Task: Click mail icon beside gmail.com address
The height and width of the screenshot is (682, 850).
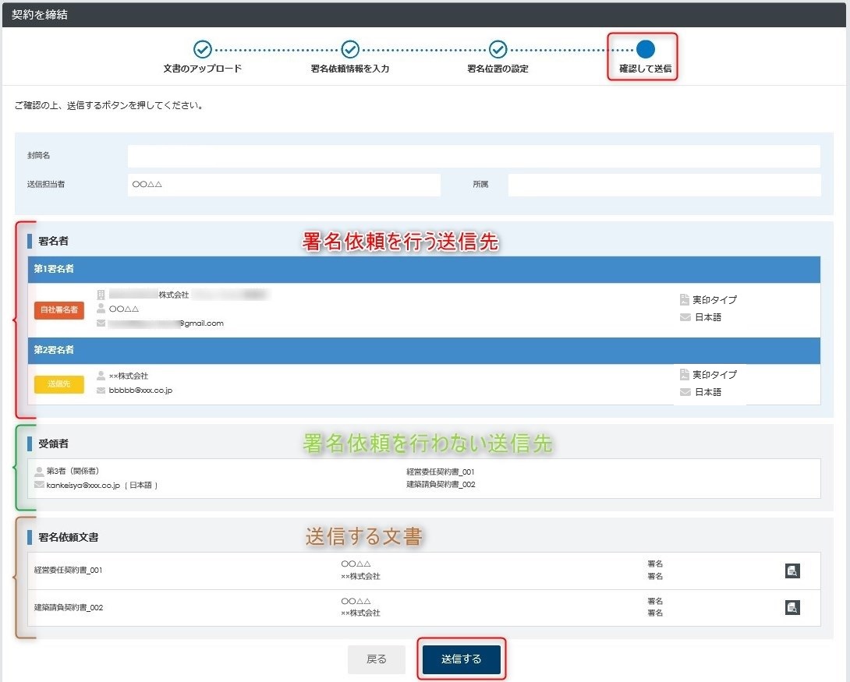Action: coord(101,323)
